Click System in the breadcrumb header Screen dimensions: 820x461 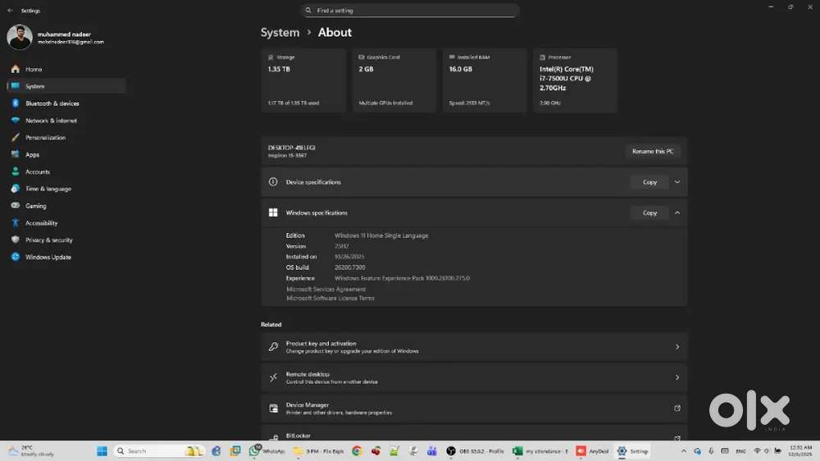click(280, 33)
